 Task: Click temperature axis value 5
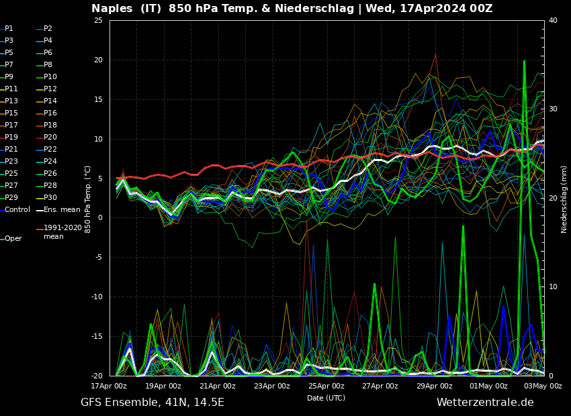[x=100, y=178]
